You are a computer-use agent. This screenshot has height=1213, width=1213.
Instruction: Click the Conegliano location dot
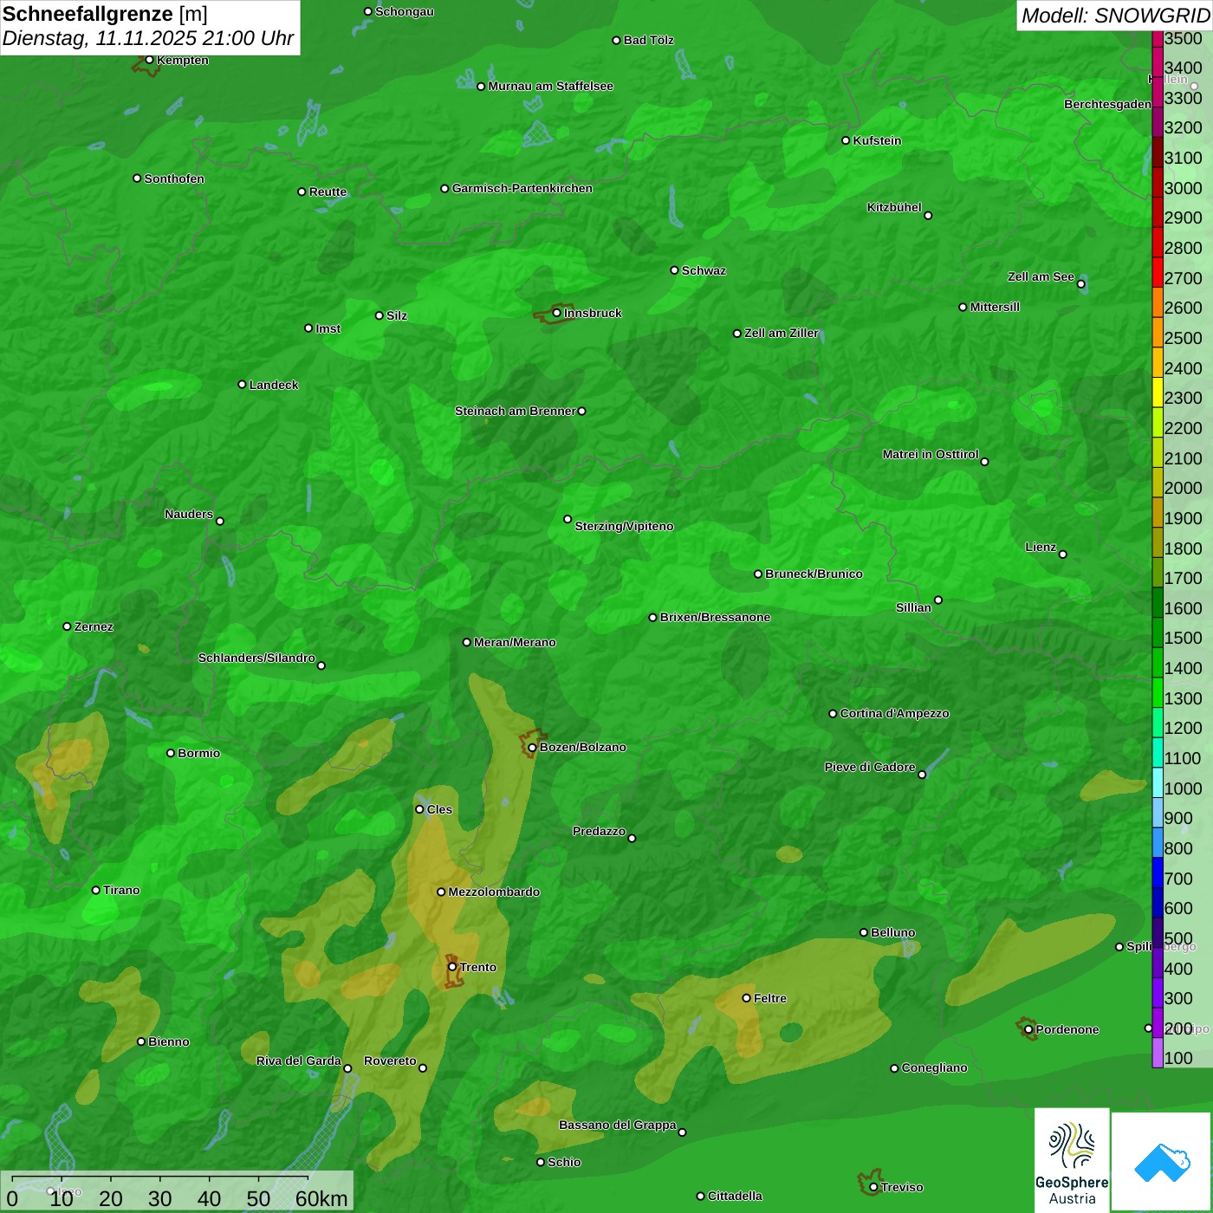(895, 1068)
